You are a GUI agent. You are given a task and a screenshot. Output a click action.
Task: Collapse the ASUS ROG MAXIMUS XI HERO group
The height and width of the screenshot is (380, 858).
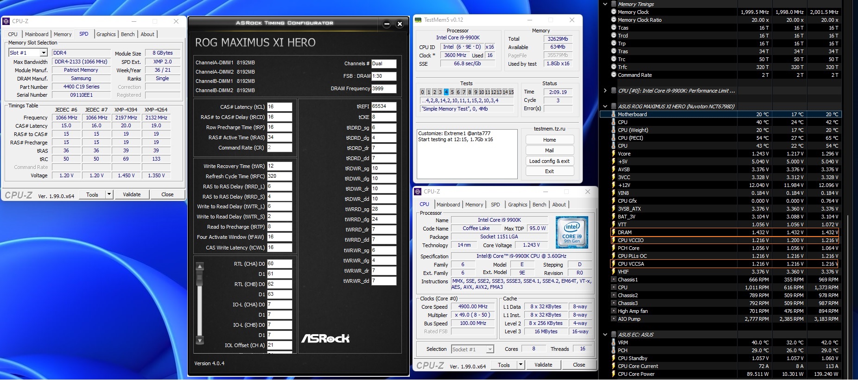pos(605,106)
